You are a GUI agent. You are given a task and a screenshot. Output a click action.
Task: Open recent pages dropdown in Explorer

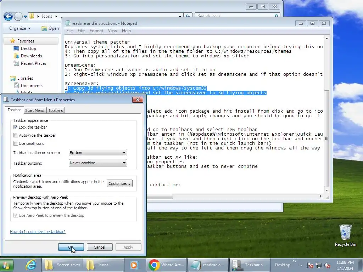[25, 17]
